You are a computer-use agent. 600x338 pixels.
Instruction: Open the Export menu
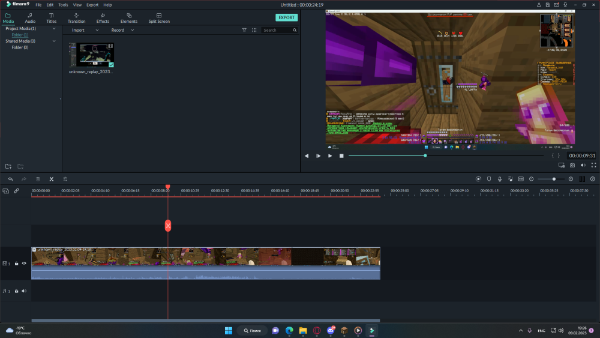click(92, 5)
